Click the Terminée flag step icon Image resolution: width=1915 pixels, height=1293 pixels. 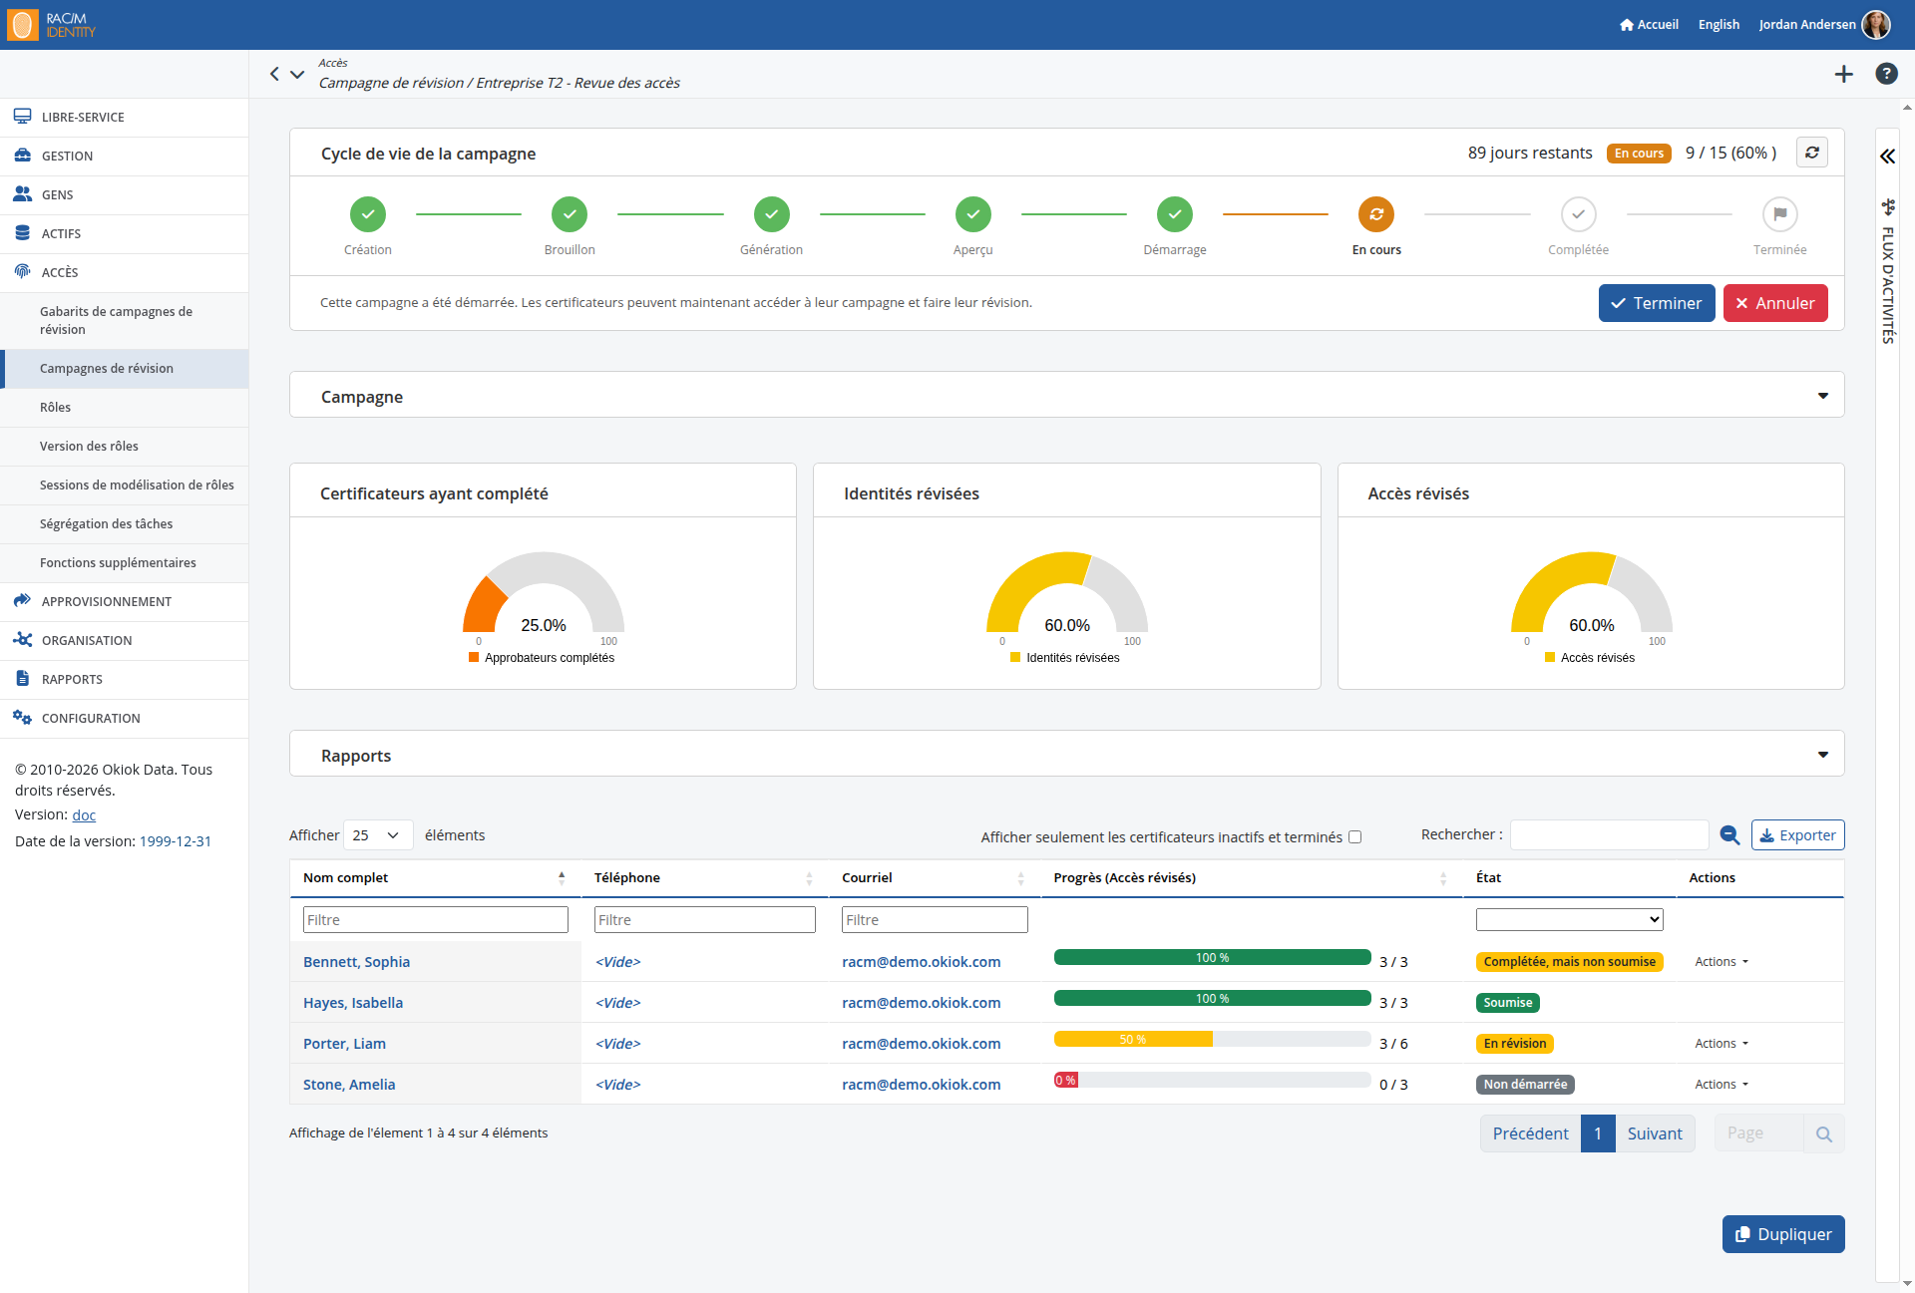(1779, 214)
